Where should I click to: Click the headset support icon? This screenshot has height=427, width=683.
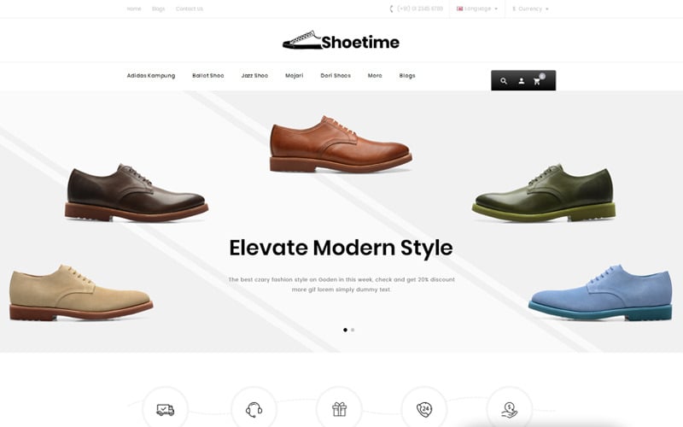254,410
